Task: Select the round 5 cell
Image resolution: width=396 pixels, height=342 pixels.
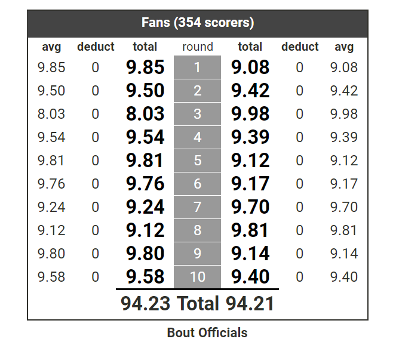Action: click(197, 161)
